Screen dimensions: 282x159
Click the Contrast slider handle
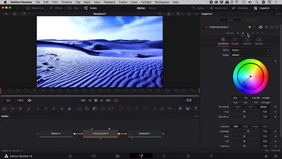point(248,132)
